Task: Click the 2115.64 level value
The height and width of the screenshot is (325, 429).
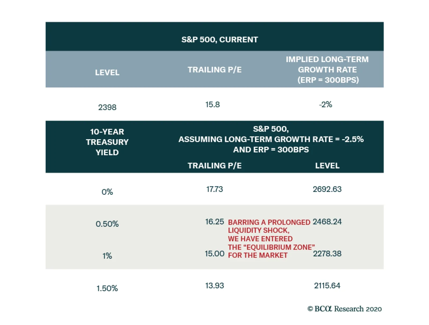Action: [327, 286]
